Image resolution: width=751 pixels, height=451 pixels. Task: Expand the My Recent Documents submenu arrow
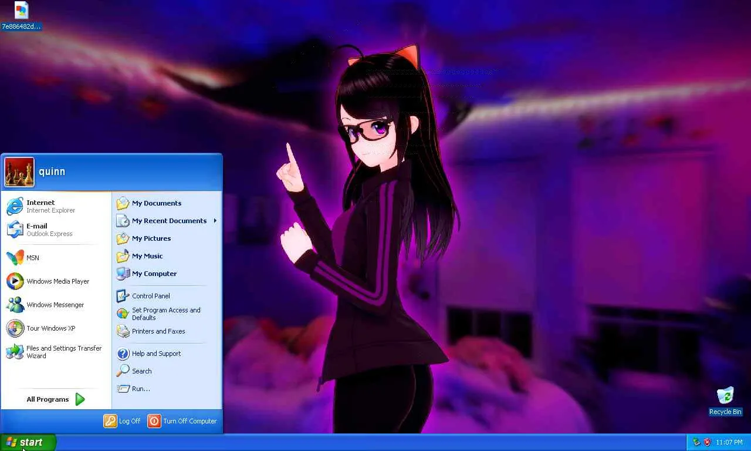point(215,221)
